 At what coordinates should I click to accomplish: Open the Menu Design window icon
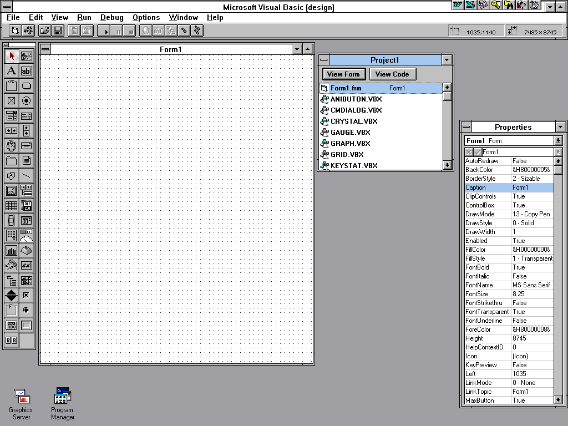tap(74, 31)
